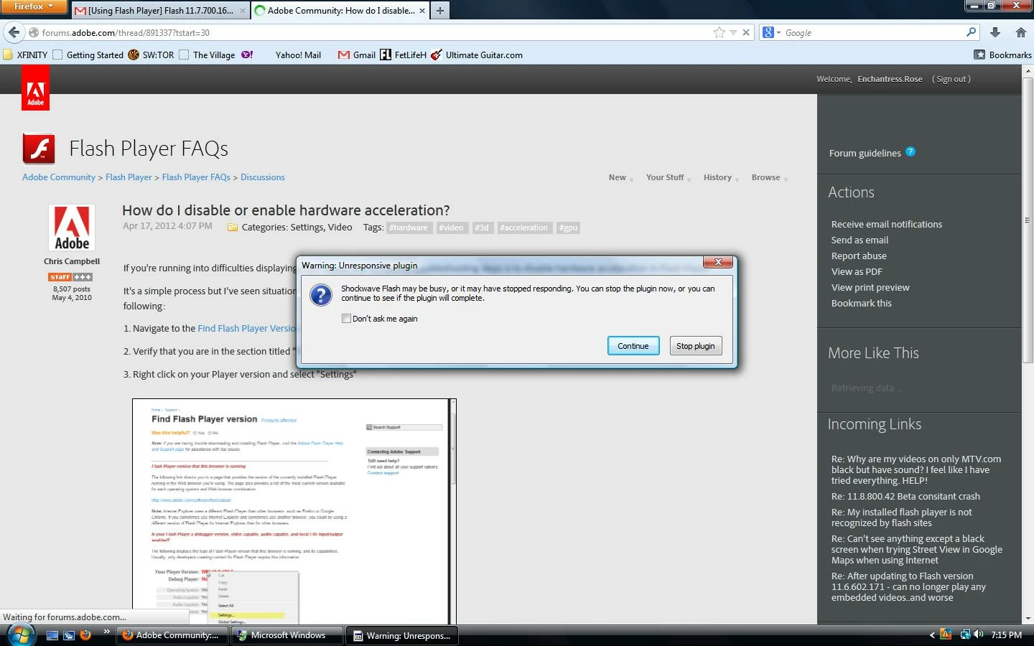Screen dimensions: 1034x646
Task: Click Report abuse action
Action: 859,256
